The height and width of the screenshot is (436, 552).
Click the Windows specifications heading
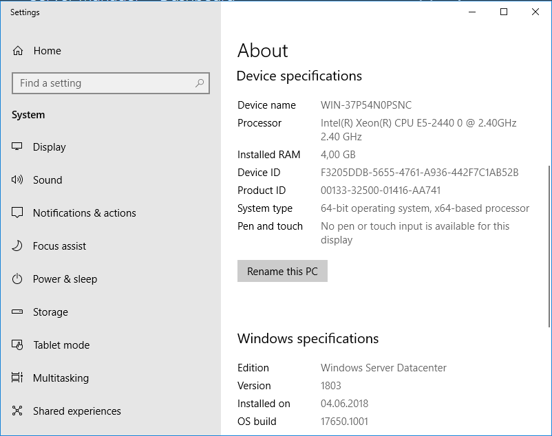[308, 339]
